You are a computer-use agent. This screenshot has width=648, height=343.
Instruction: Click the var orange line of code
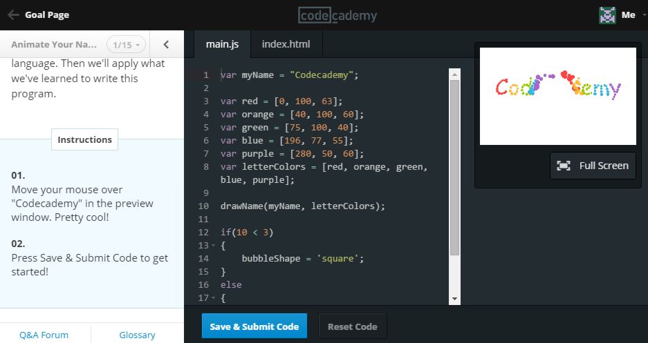[x=292, y=114]
